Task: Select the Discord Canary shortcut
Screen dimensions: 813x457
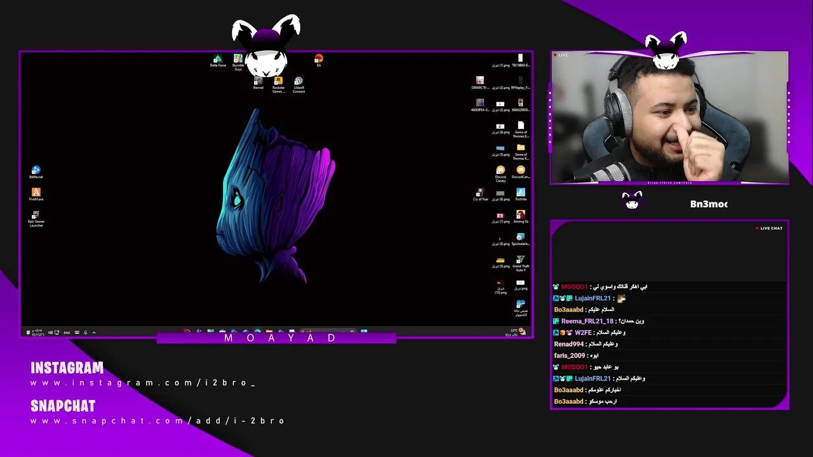Action: (501, 174)
